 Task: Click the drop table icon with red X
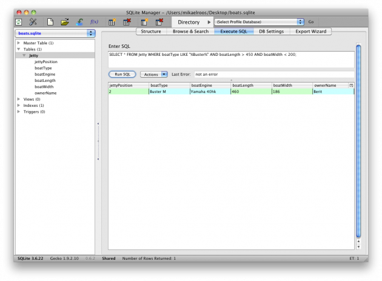(127, 22)
